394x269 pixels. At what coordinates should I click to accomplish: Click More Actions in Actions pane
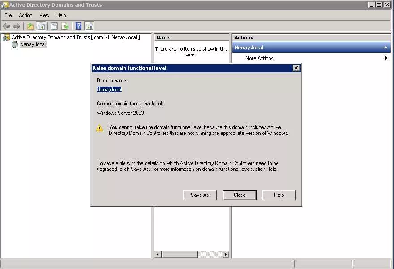click(x=259, y=58)
